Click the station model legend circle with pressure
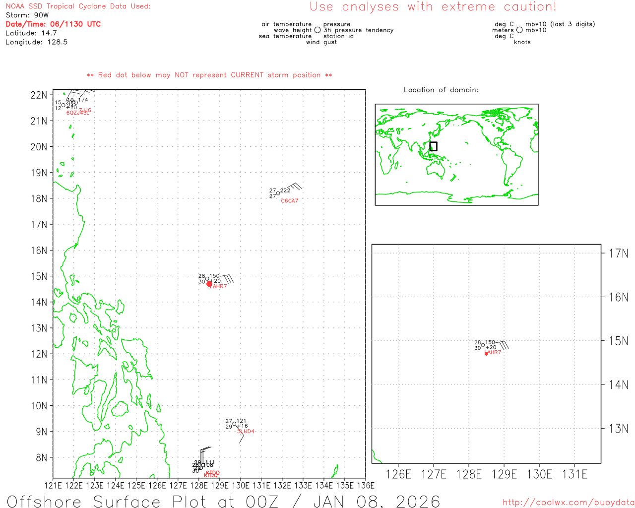635x508 pixels. [317, 30]
